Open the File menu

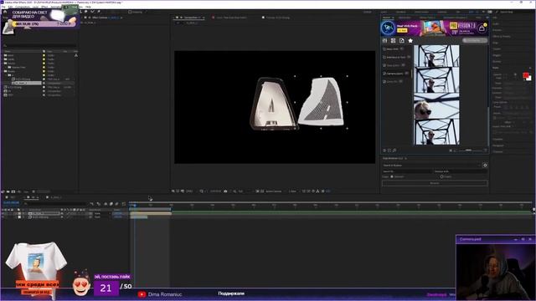(3, 7)
